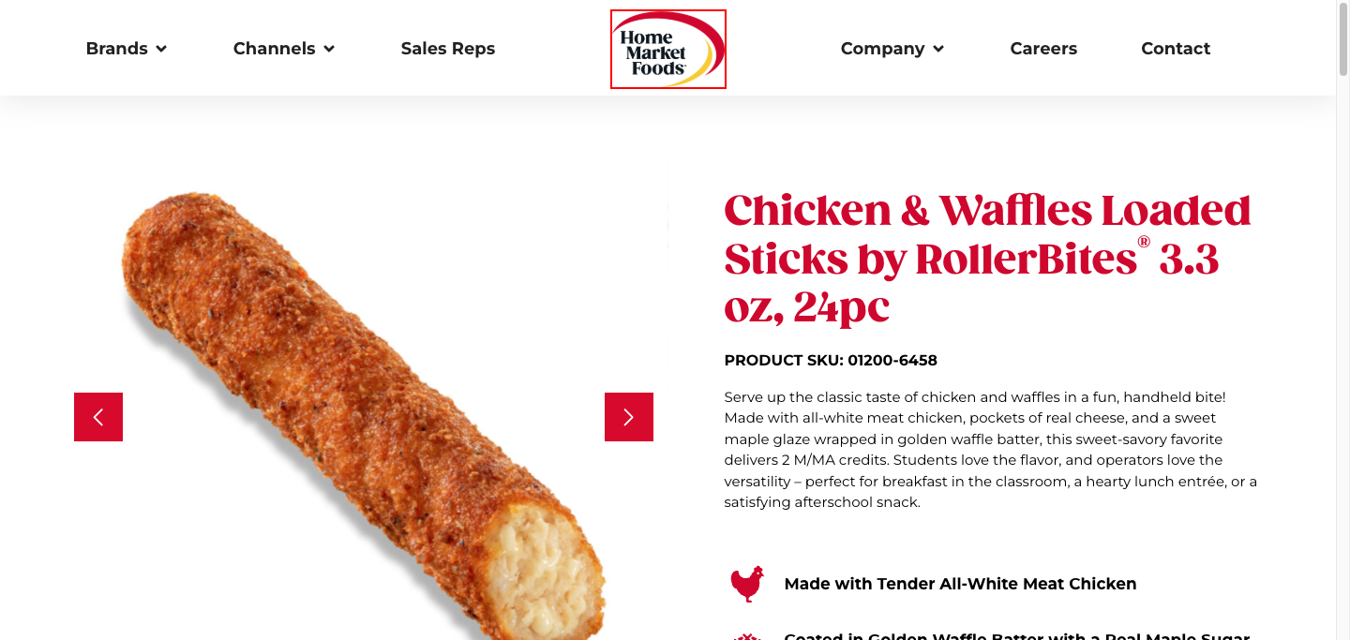Click the chevron arrow beside Brands
Viewport: 1350px width, 640px height.
(x=161, y=49)
